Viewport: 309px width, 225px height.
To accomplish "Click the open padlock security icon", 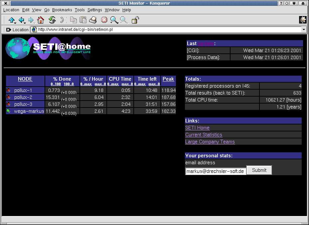I will pyautogui.click(x=135, y=20).
